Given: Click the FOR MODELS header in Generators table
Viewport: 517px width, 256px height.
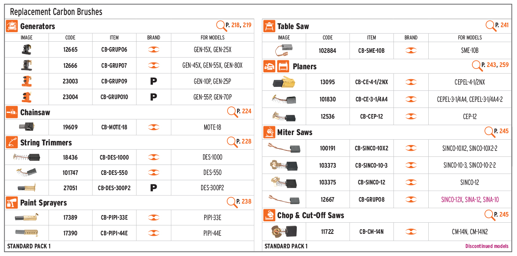Looking at the screenshot, I should click(x=213, y=38).
